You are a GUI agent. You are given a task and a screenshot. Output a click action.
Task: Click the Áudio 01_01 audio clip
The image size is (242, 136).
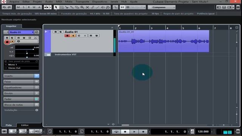click(x=164, y=41)
